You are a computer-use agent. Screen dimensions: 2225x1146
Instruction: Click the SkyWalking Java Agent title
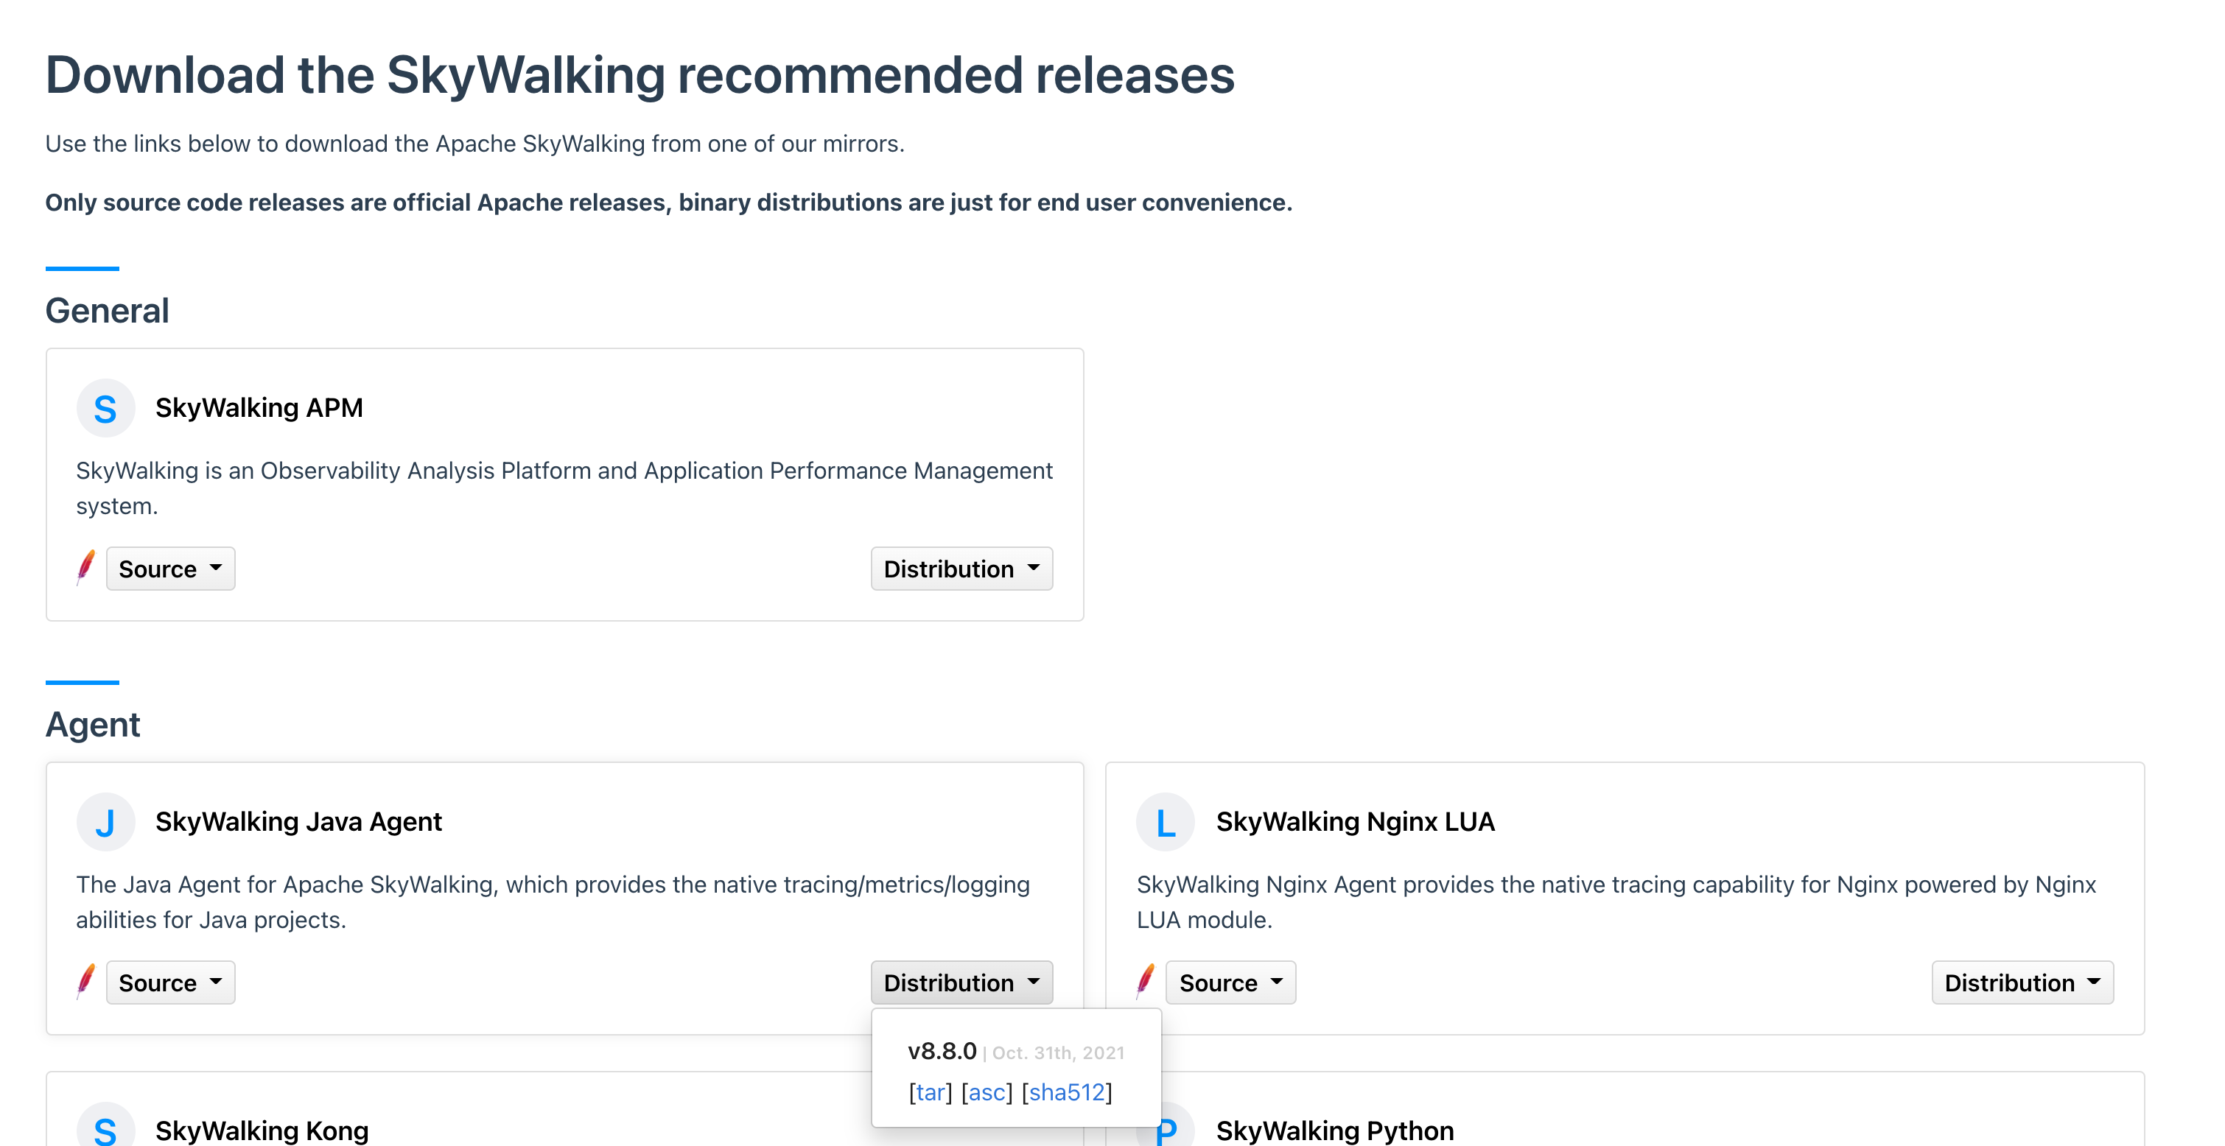point(298,821)
